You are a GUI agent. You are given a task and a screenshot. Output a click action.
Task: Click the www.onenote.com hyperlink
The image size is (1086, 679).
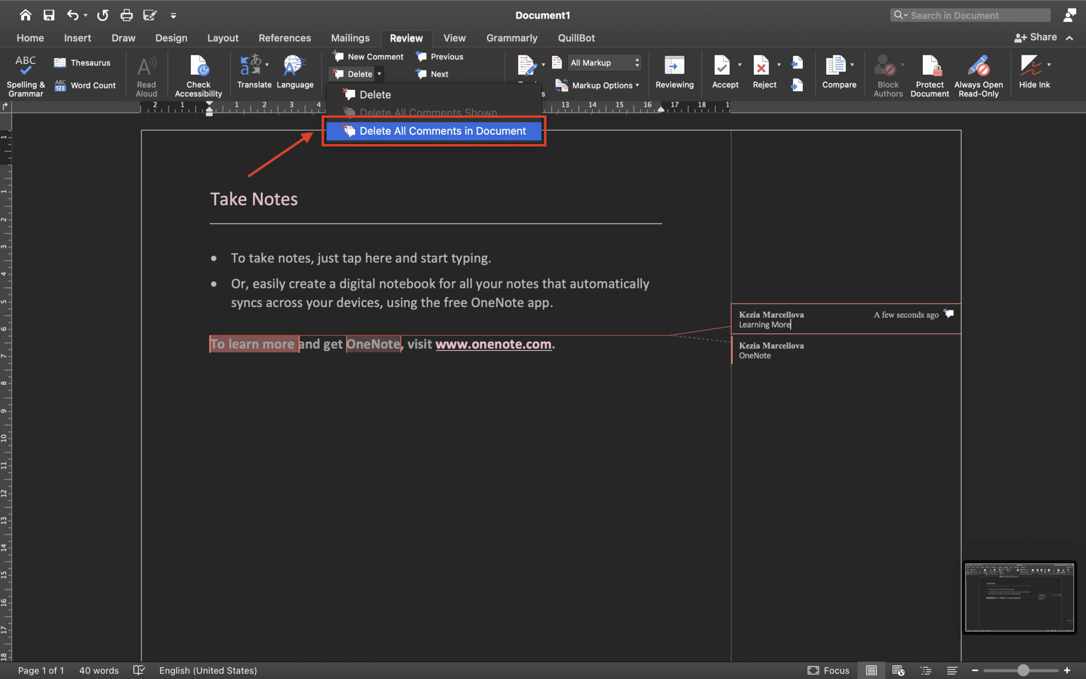click(493, 344)
